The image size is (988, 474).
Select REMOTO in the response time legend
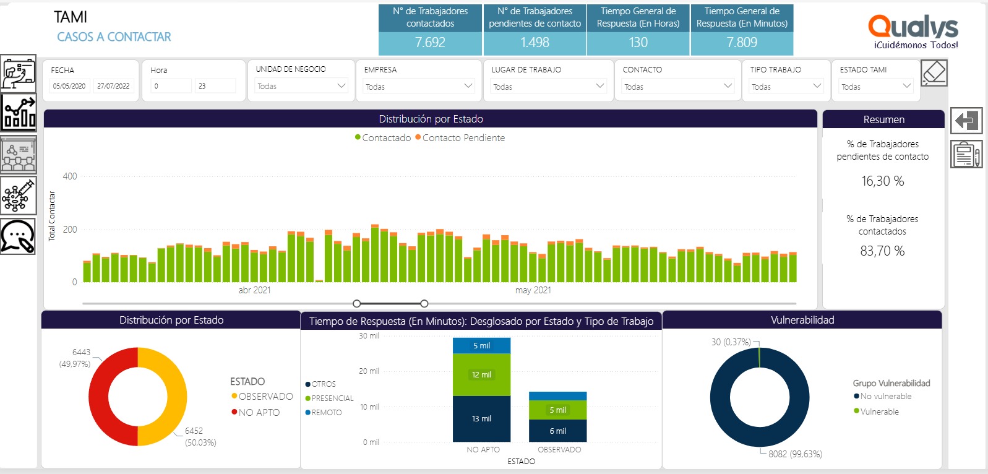(324, 413)
